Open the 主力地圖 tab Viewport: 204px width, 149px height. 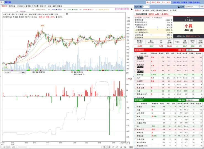click(x=35, y=6)
